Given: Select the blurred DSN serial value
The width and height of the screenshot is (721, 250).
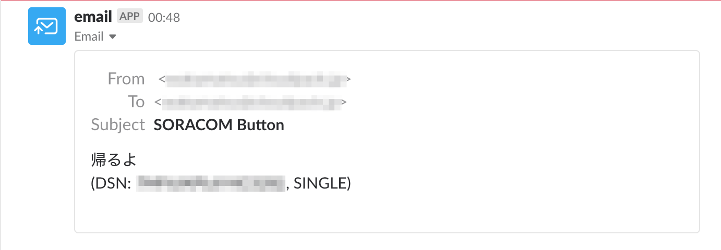Looking at the screenshot, I should pyautogui.click(x=211, y=183).
